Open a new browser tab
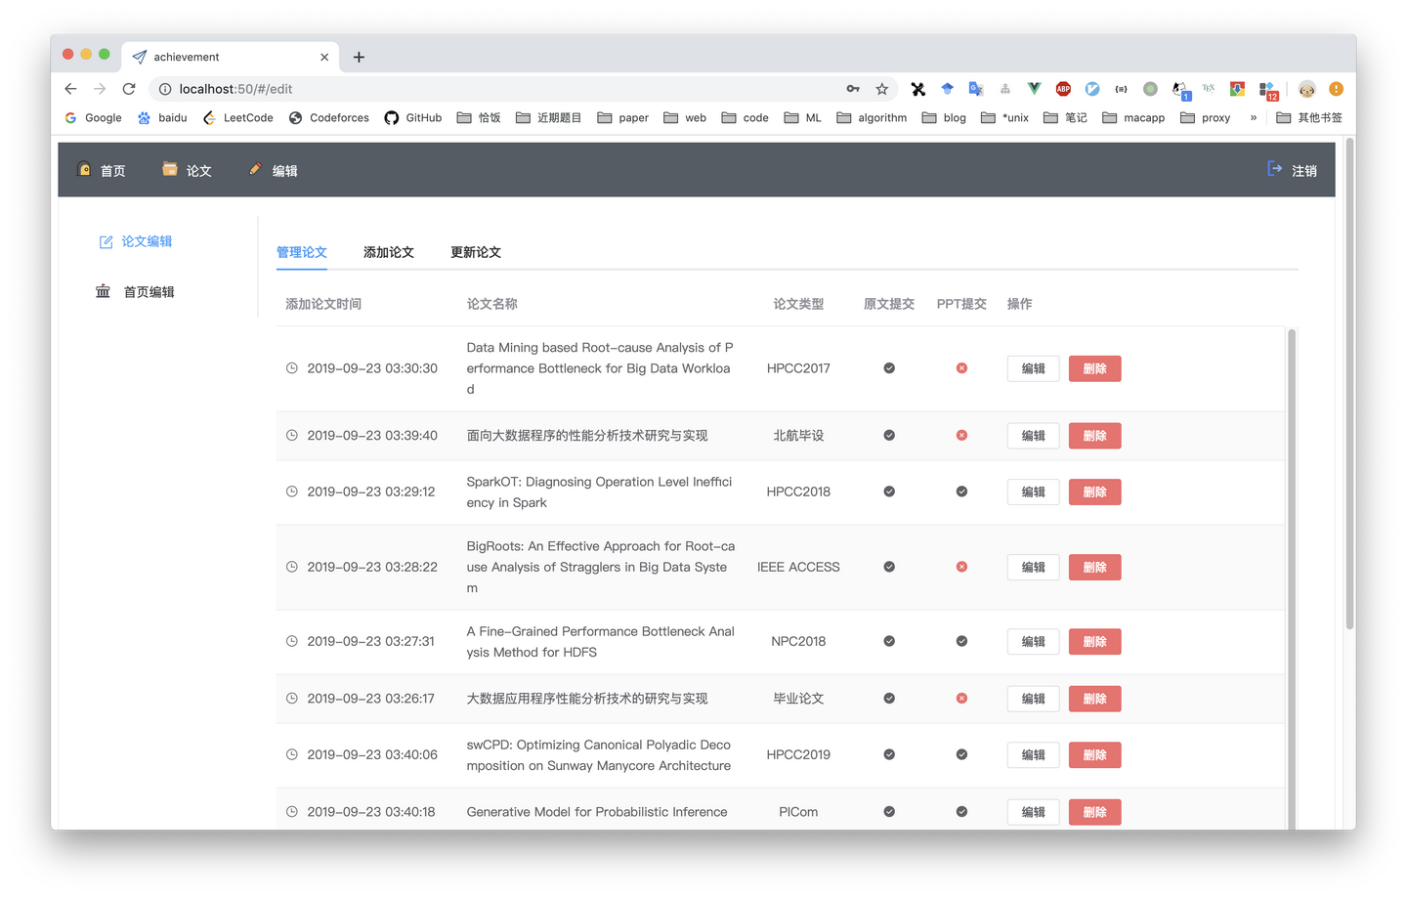This screenshot has width=1407, height=897. (x=359, y=57)
